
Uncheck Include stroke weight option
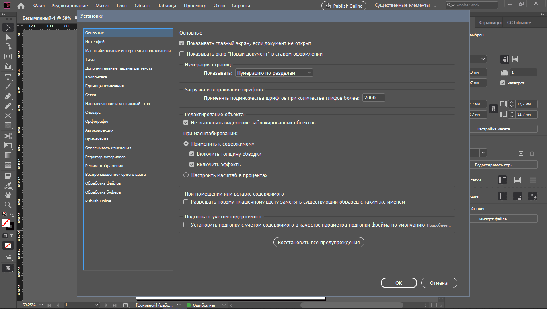[192, 154]
